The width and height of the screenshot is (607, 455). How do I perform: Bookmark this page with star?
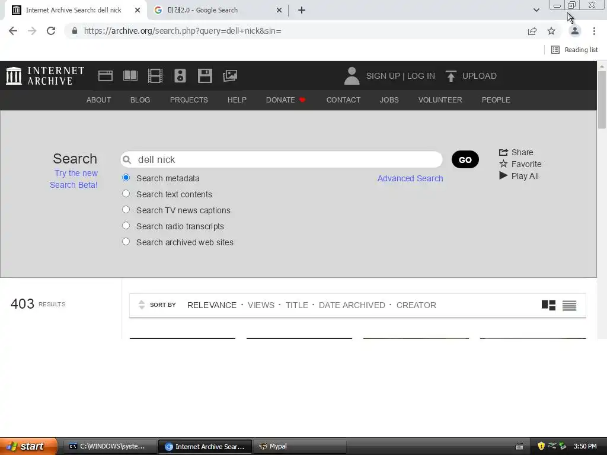(x=551, y=31)
